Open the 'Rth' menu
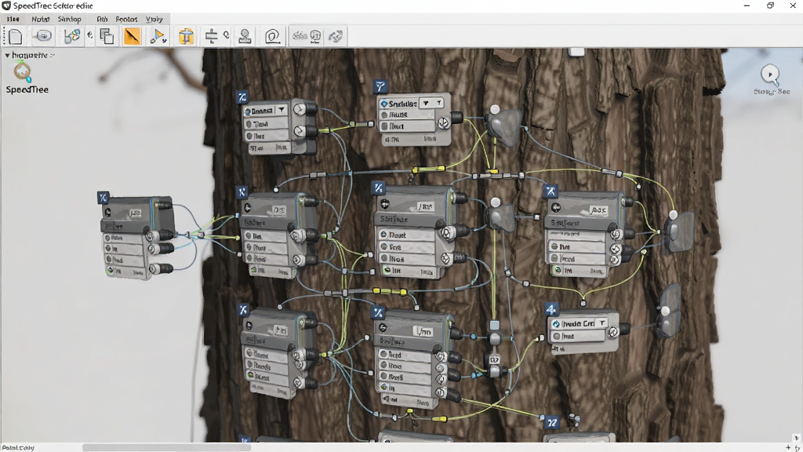 (x=102, y=19)
